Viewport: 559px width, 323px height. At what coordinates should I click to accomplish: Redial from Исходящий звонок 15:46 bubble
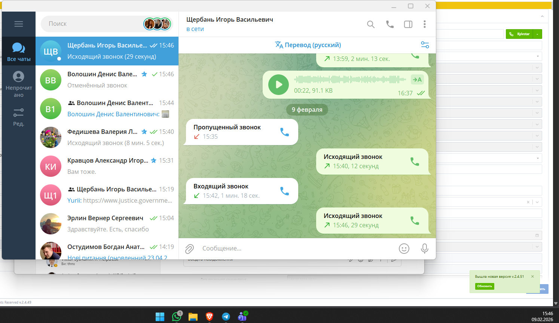pyautogui.click(x=415, y=221)
